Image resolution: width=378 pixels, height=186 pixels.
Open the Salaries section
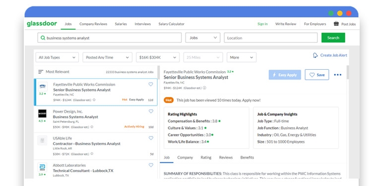121,24
